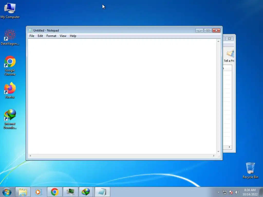
Task: Click the volume speaker tray icon
Action: tap(237, 192)
